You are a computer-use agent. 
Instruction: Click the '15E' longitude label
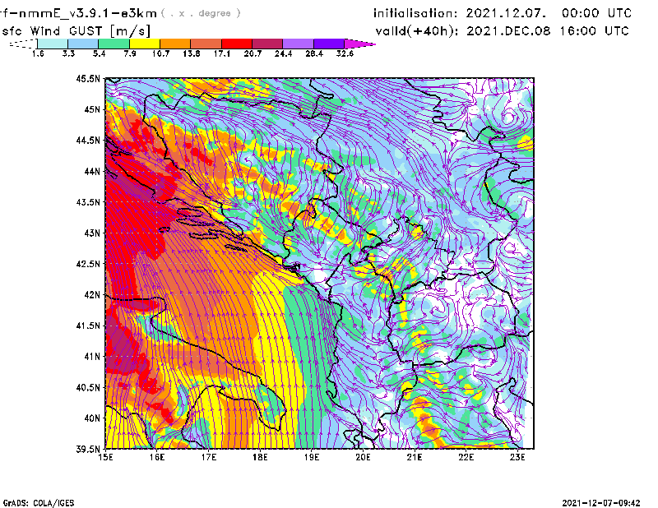105,457
